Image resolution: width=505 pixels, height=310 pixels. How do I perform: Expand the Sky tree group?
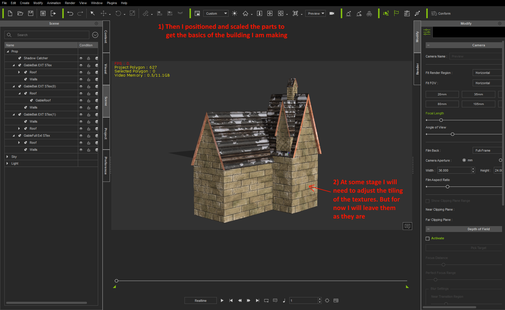coord(7,157)
